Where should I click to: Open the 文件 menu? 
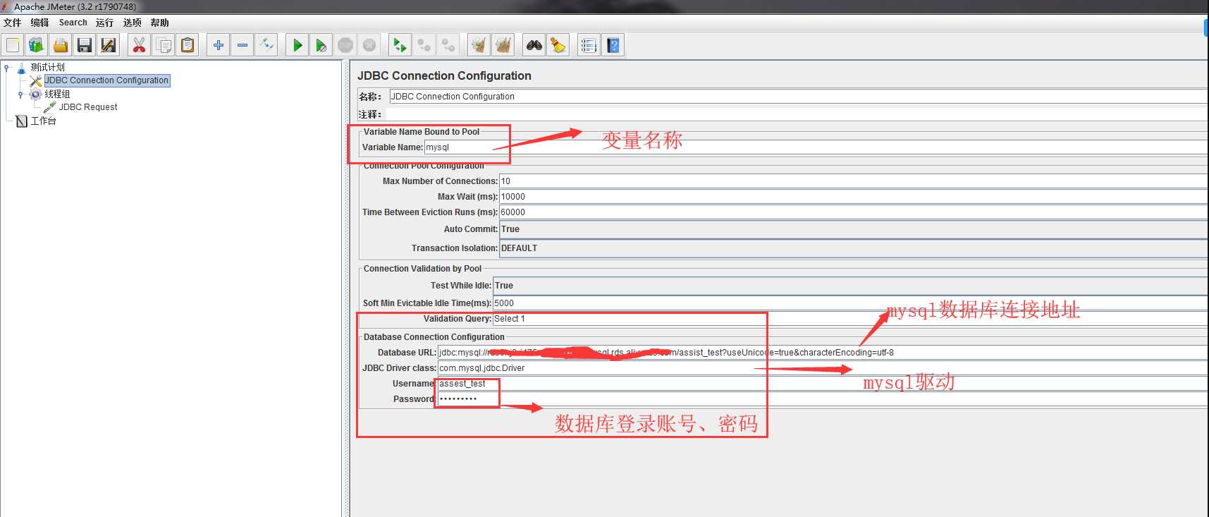pyautogui.click(x=13, y=23)
